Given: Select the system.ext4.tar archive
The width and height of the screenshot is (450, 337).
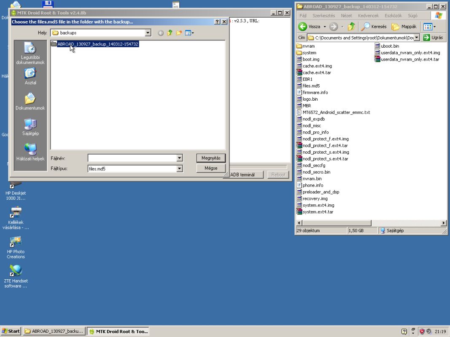Looking at the screenshot, I should point(315,212).
